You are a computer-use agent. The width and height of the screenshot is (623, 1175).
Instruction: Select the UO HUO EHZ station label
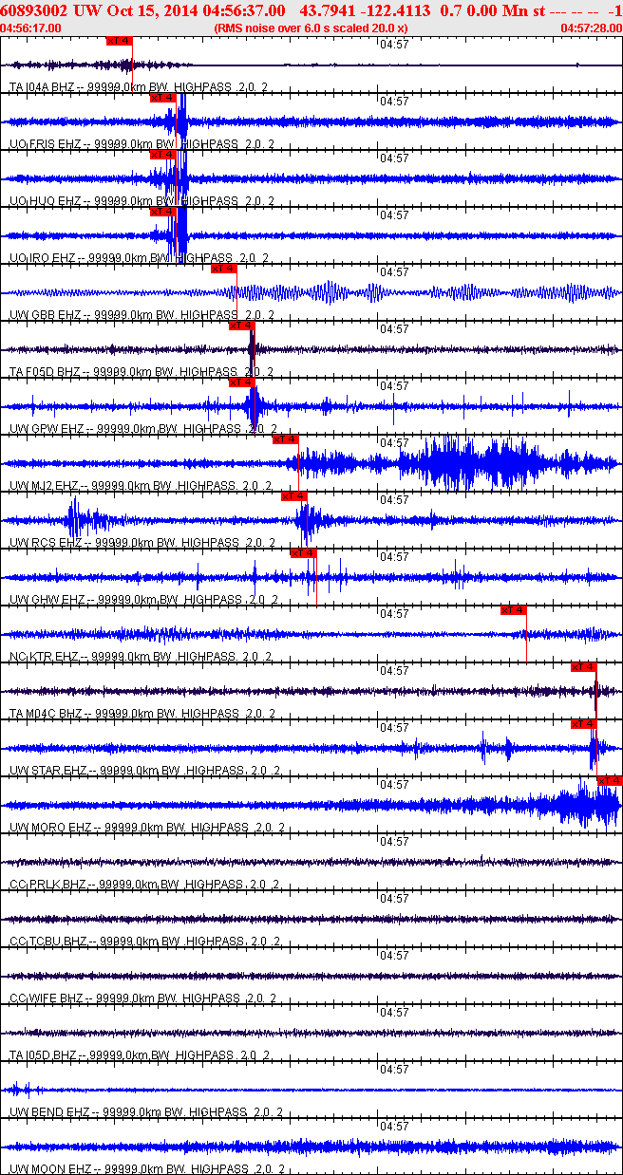click(x=142, y=201)
